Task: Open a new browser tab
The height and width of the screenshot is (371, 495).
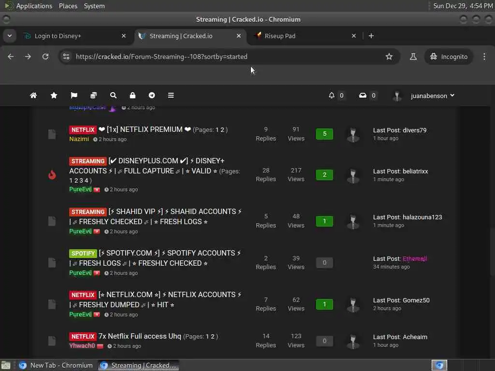Action: (x=371, y=36)
